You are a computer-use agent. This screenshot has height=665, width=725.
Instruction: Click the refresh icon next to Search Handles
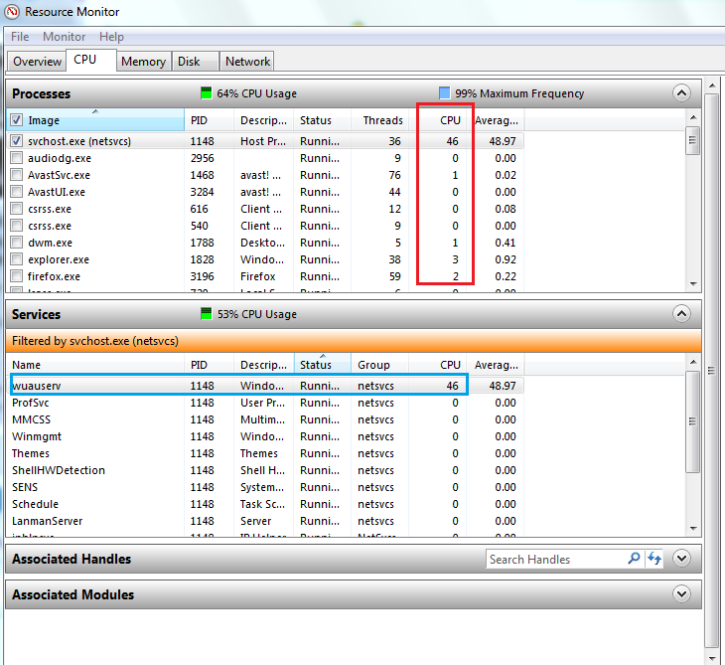[x=654, y=559]
